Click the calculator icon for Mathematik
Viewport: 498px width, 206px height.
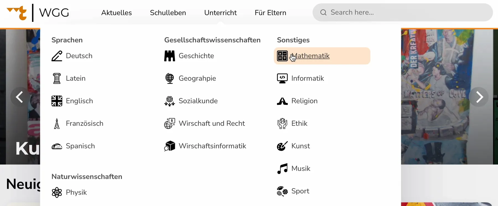pos(282,56)
